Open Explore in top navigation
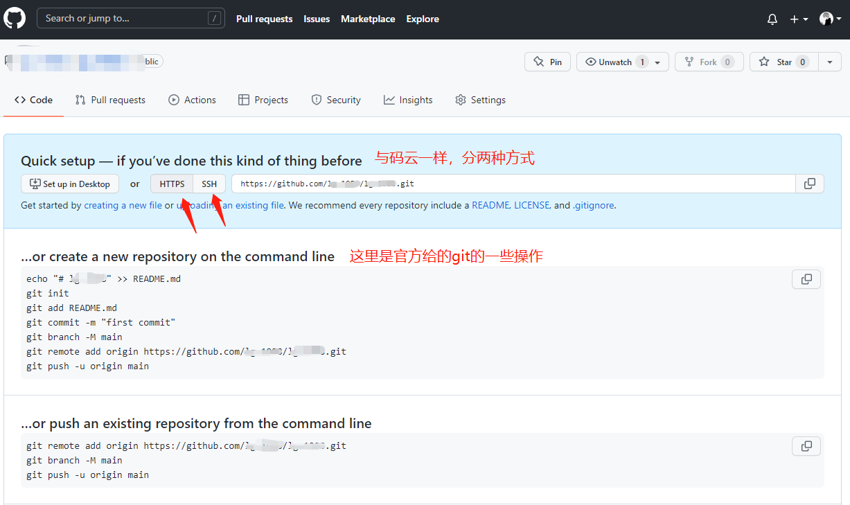Image resolution: width=850 pixels, height=505 pixels. (423, 19)
